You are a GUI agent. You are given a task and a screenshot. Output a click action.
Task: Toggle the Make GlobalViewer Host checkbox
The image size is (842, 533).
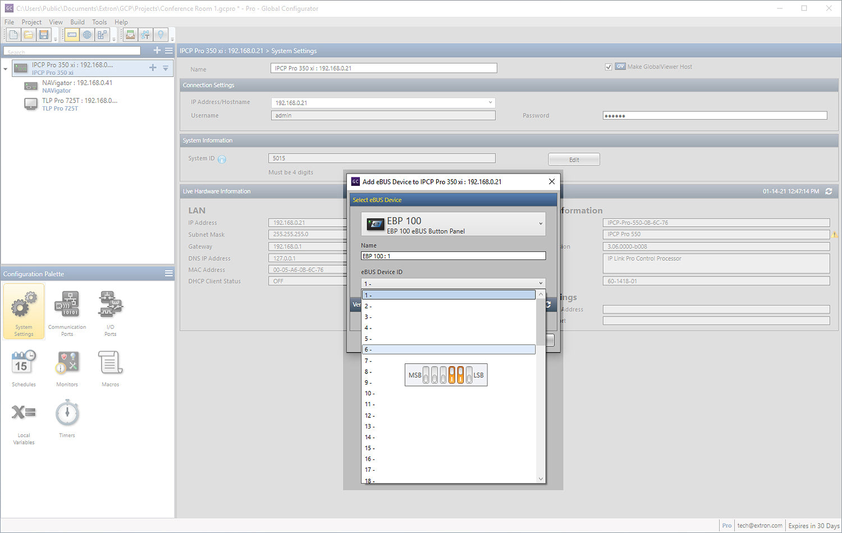click(608, 67)
